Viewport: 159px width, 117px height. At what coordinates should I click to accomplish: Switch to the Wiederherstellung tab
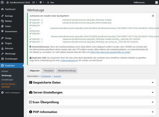pos(67,71)
